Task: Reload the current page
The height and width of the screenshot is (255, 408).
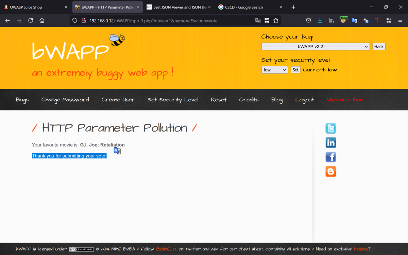Action: coord(31,21)
